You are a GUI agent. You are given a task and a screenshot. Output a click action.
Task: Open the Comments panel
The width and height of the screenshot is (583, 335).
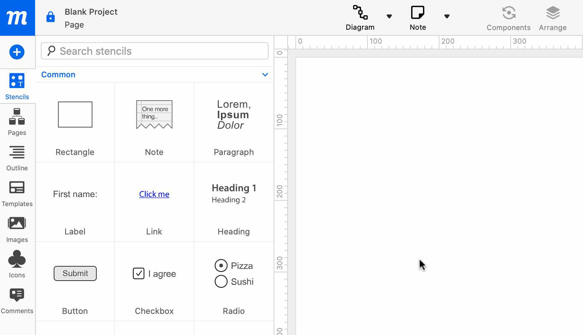tap(17, 301)
